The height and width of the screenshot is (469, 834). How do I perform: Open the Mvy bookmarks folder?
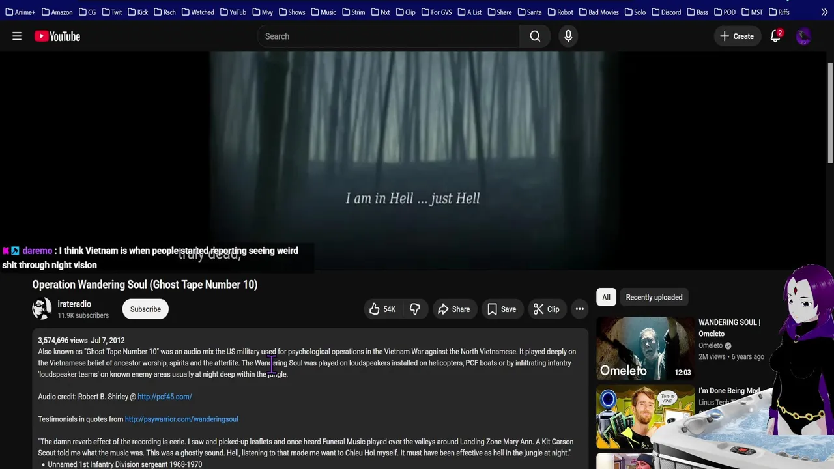pos(263,12)
